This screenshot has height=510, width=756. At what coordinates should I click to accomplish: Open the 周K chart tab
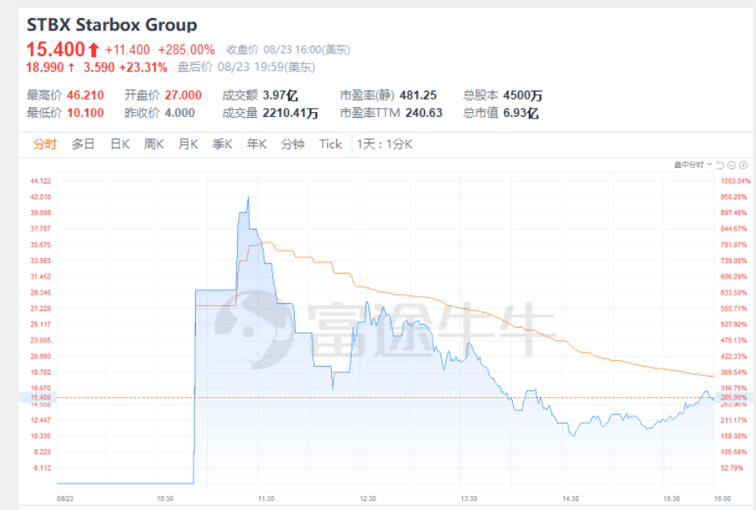tap(154, 144)
